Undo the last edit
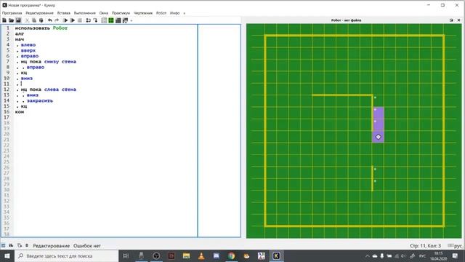The image size is (465, 262). (50, 20)
